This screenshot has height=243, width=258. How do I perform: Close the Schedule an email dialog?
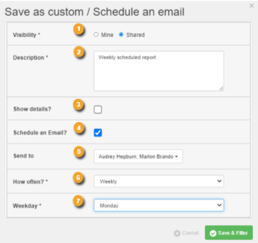[x=251, y=6]
